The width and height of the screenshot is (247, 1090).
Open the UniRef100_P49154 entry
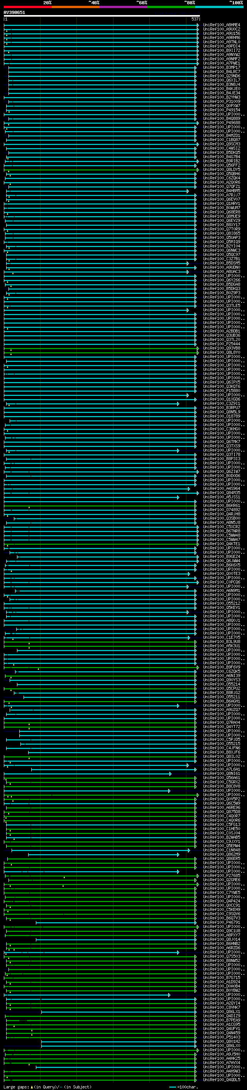[x=222, y=110]
